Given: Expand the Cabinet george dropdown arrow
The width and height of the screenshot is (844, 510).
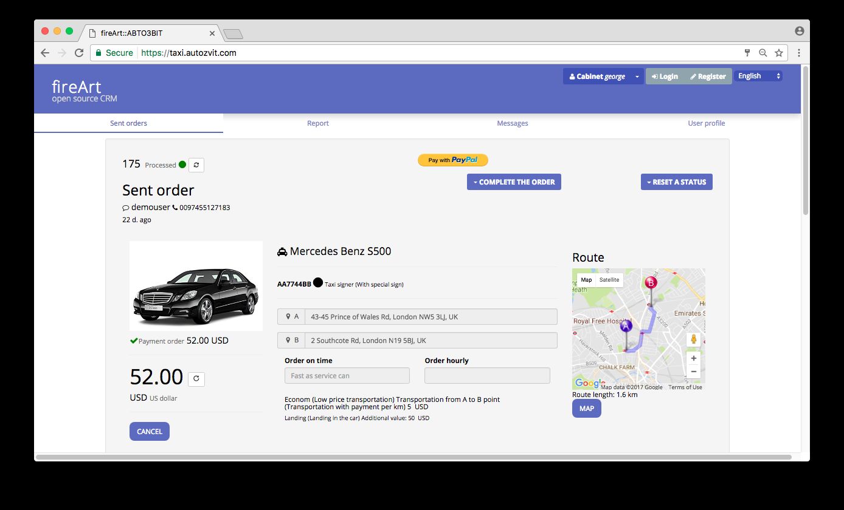Looking at the screenshot, I should (x=637, y=76).
